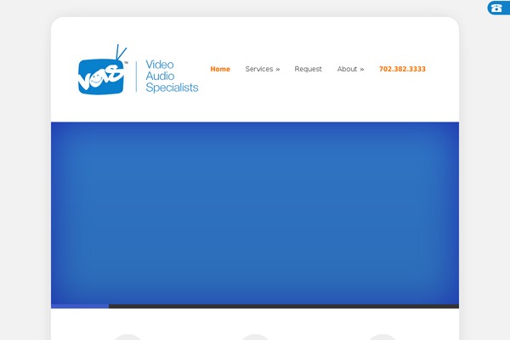Click the VAS television logo
510x340 pixels.
pos(103,70)
